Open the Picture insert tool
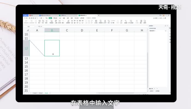 pyautogui.click(x=40, y=22)
